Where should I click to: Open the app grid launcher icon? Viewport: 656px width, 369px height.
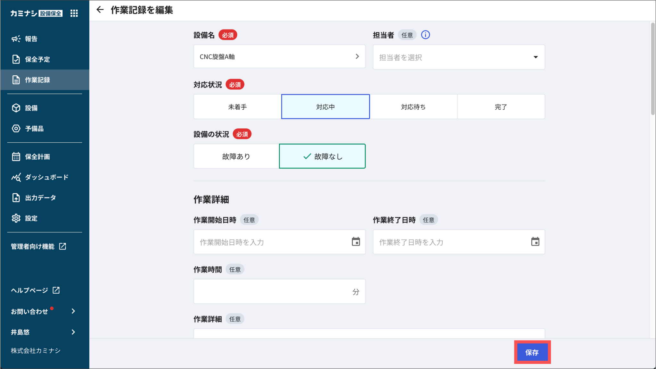click(x=74, y=13)
